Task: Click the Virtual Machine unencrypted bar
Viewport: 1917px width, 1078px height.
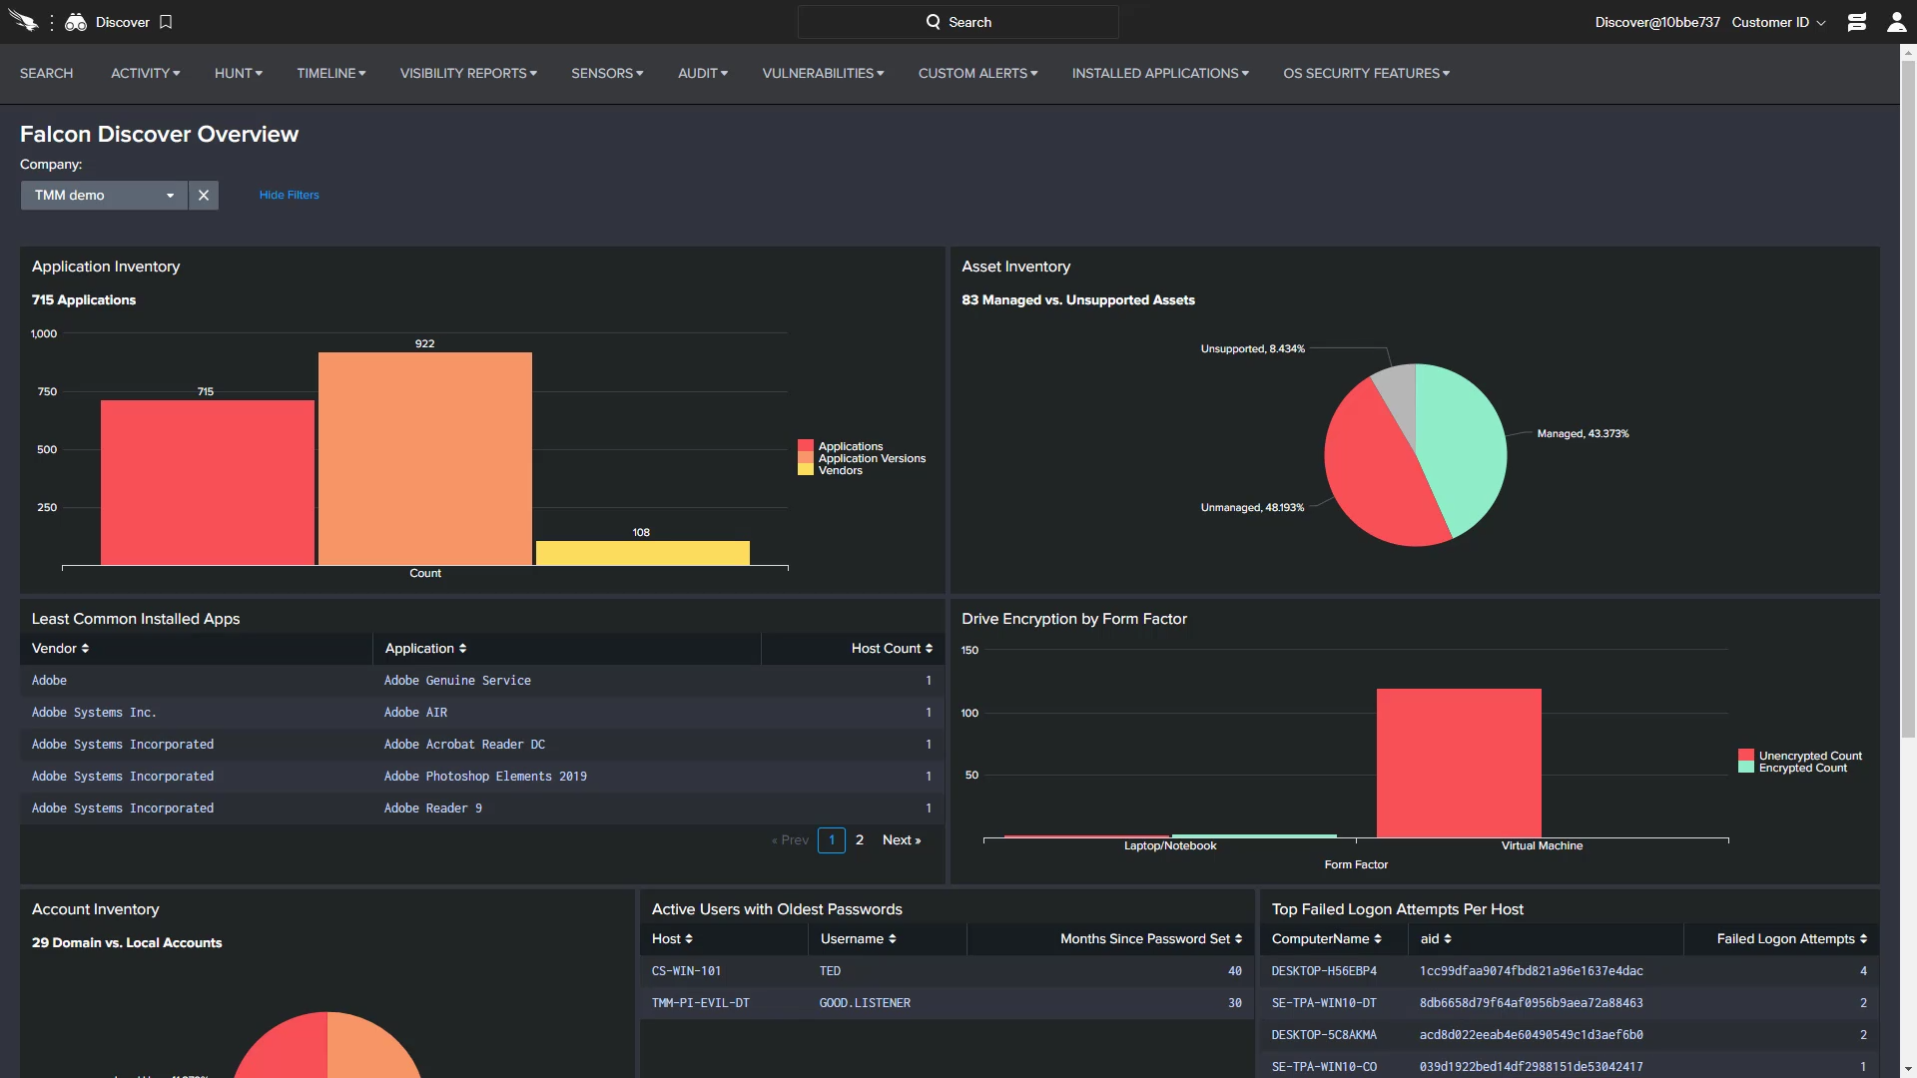Action: (1459, 764)
